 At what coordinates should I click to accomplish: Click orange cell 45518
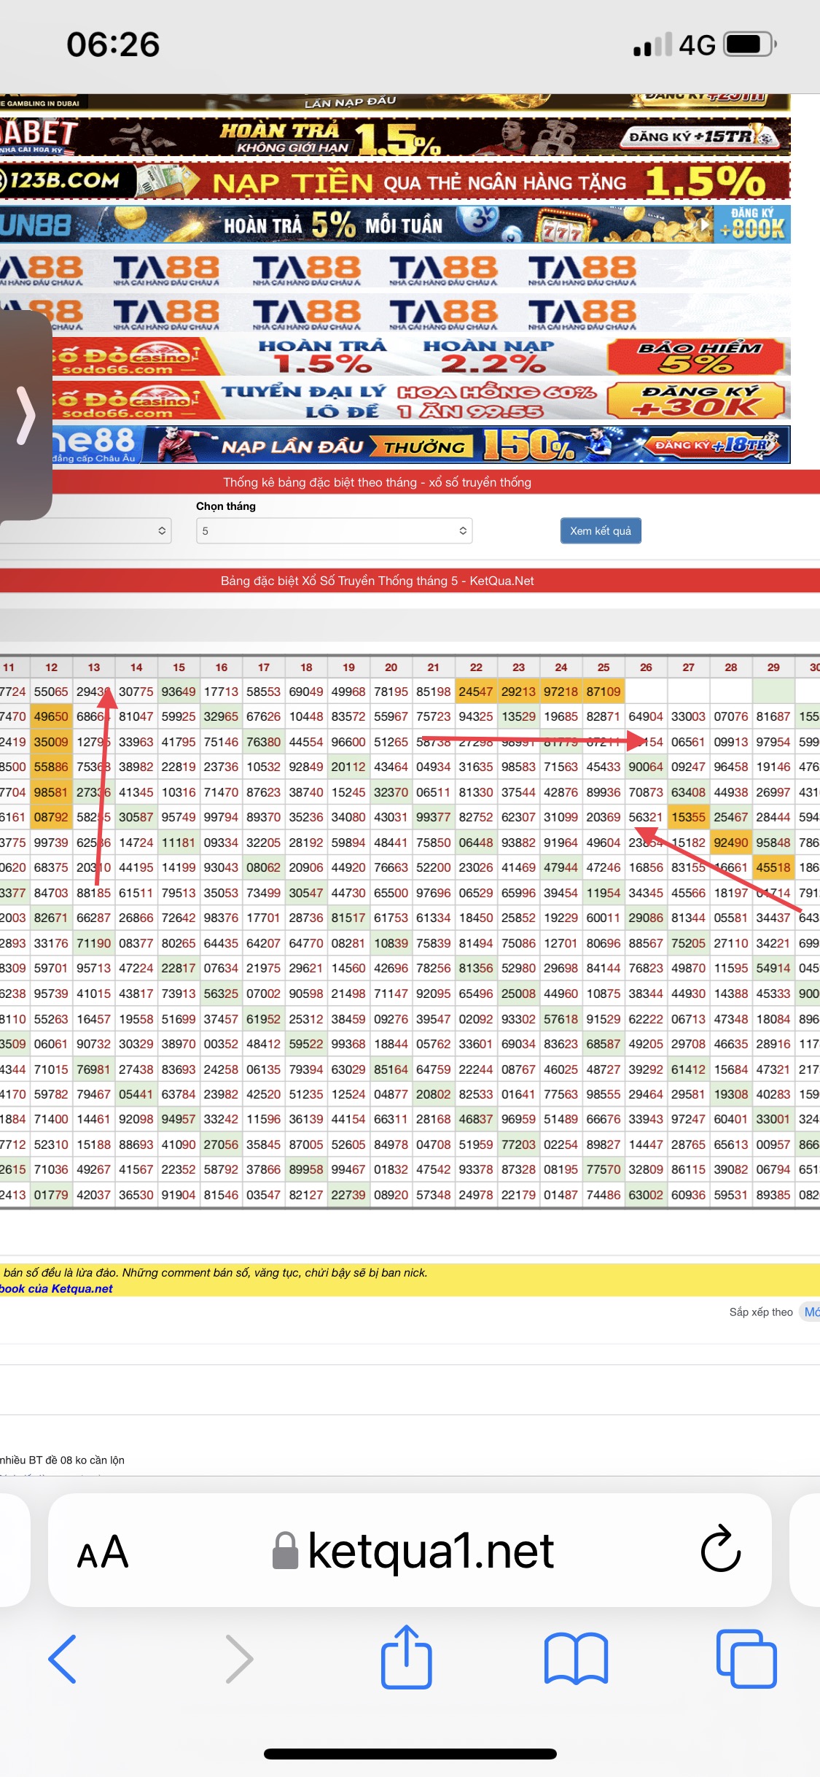773,867
